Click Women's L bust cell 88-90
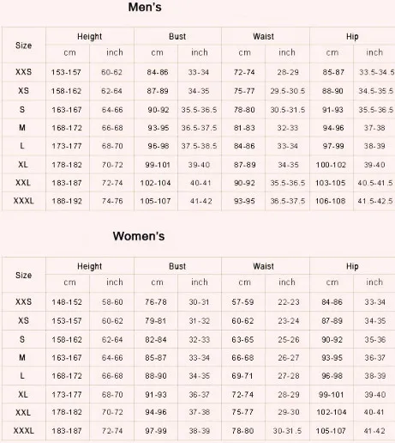This screenshot has width=395, height=443. (156, 376)
